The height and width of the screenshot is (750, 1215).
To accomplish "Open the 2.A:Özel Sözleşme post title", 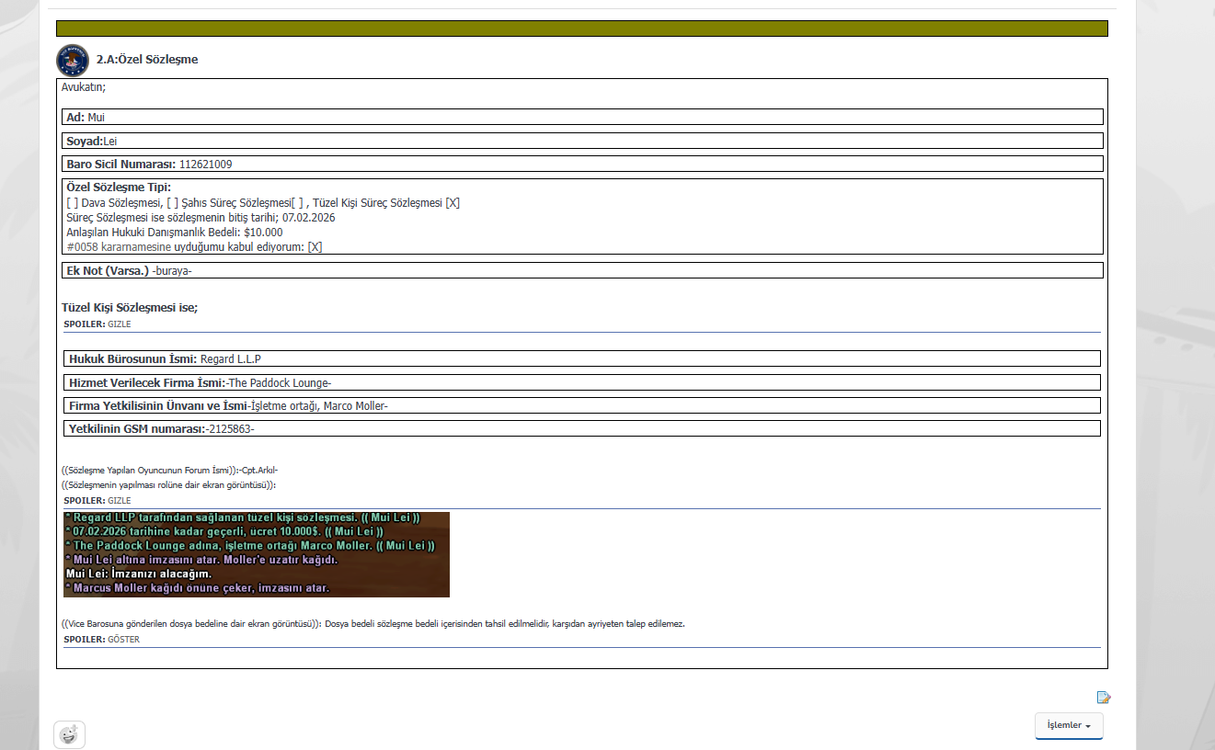I will click(x=147, y=60).
